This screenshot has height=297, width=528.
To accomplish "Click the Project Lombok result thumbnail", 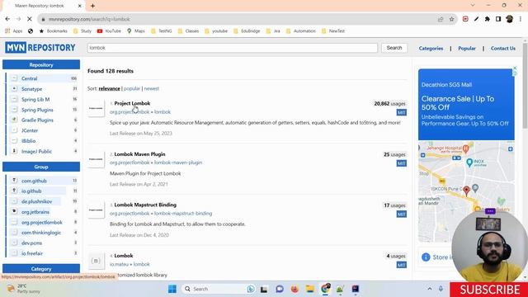I will pyautogui.click(x=96, y=108).
